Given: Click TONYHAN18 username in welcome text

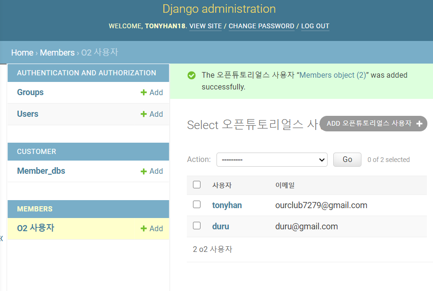Looking at the screenshot, I should tap(165, 26).
